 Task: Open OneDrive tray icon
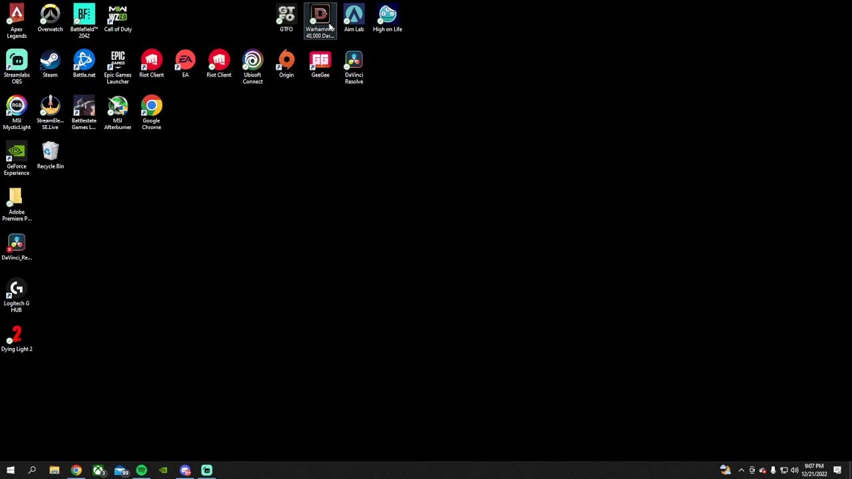click(x=763, y=470)
